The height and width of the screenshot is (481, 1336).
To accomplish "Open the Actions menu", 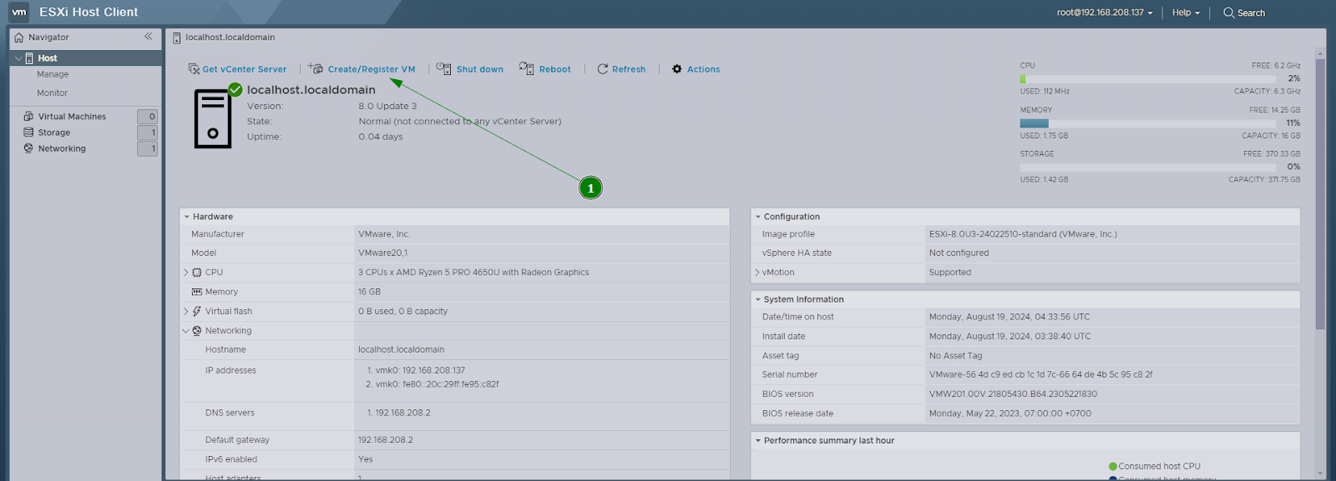I will tap(696, 69).
